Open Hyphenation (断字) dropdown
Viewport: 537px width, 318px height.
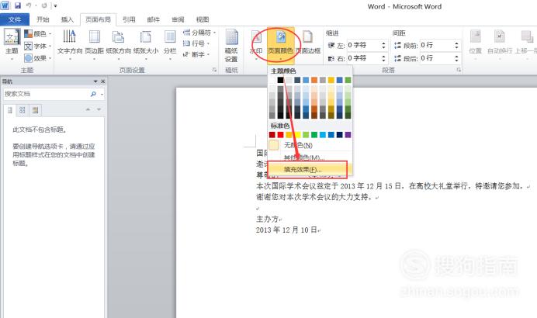196,54
